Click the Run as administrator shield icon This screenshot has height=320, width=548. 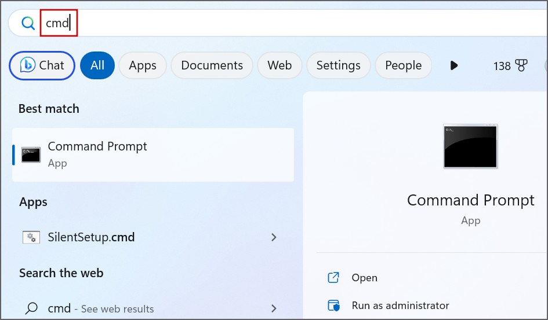coord(333,306)
